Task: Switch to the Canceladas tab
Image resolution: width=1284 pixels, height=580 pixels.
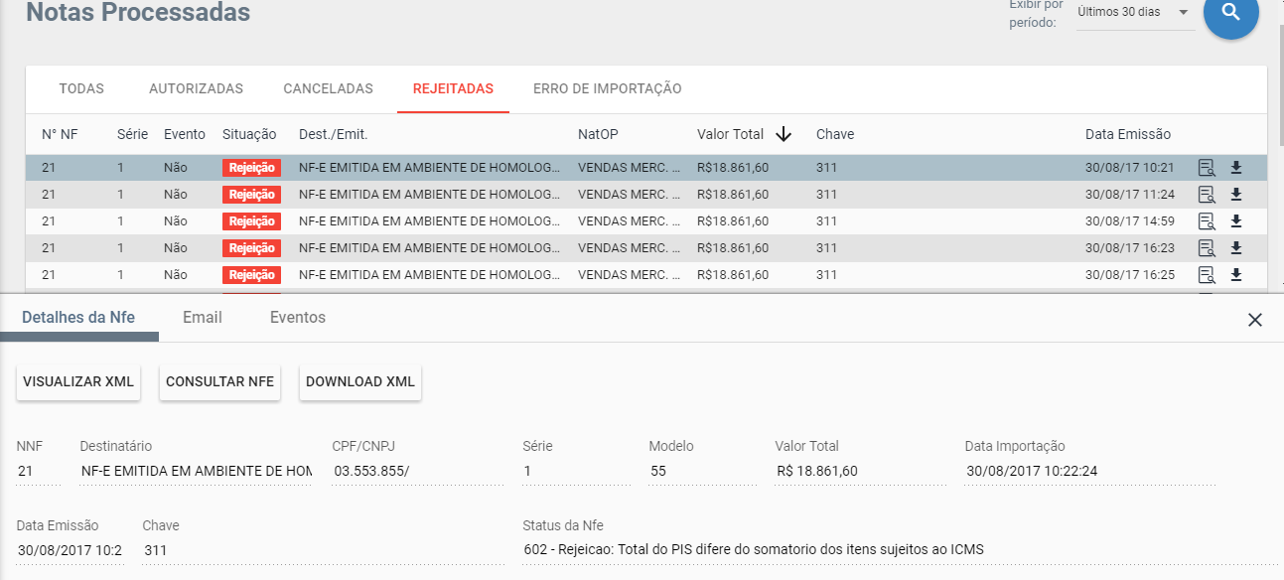Action: point(328,88)
